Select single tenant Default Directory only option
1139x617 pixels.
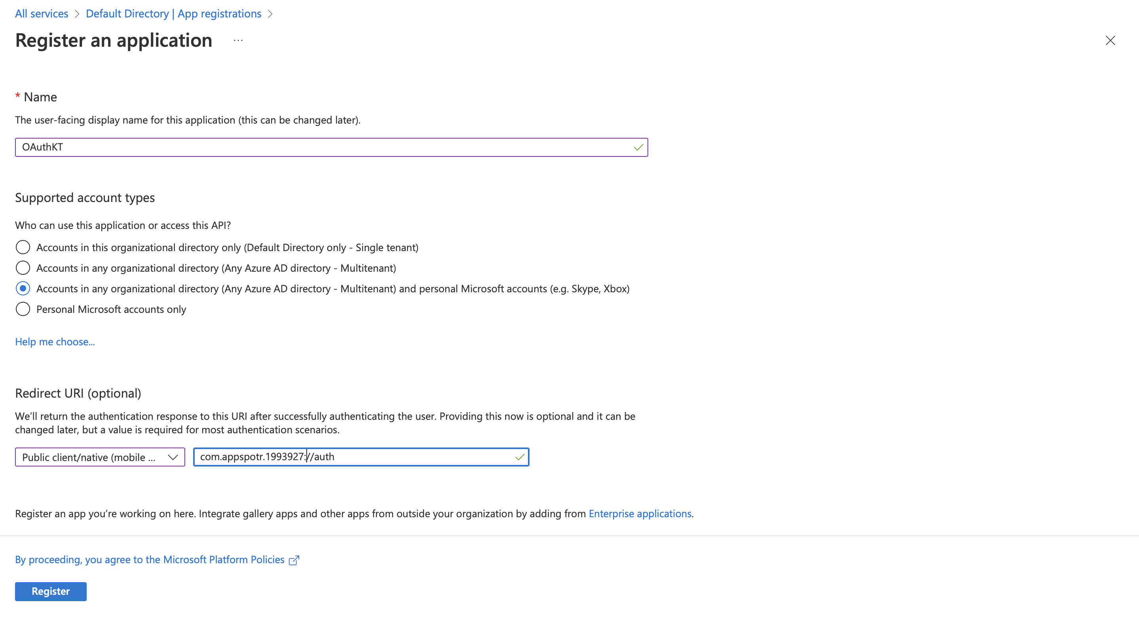tap(23, 247)
